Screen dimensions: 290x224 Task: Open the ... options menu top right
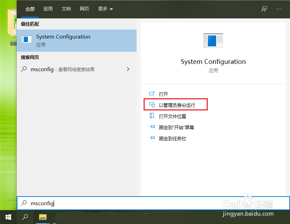point(278,9)
